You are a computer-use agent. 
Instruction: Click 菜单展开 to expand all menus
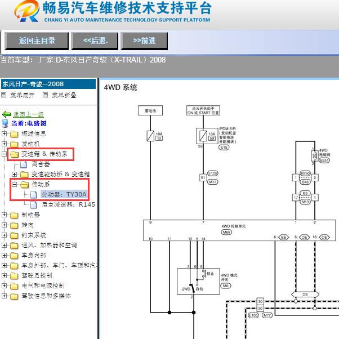pos(23,95)
